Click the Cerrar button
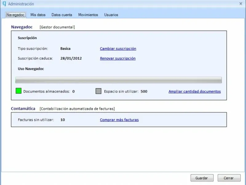The image size is (246, 185). pos(229,178)
